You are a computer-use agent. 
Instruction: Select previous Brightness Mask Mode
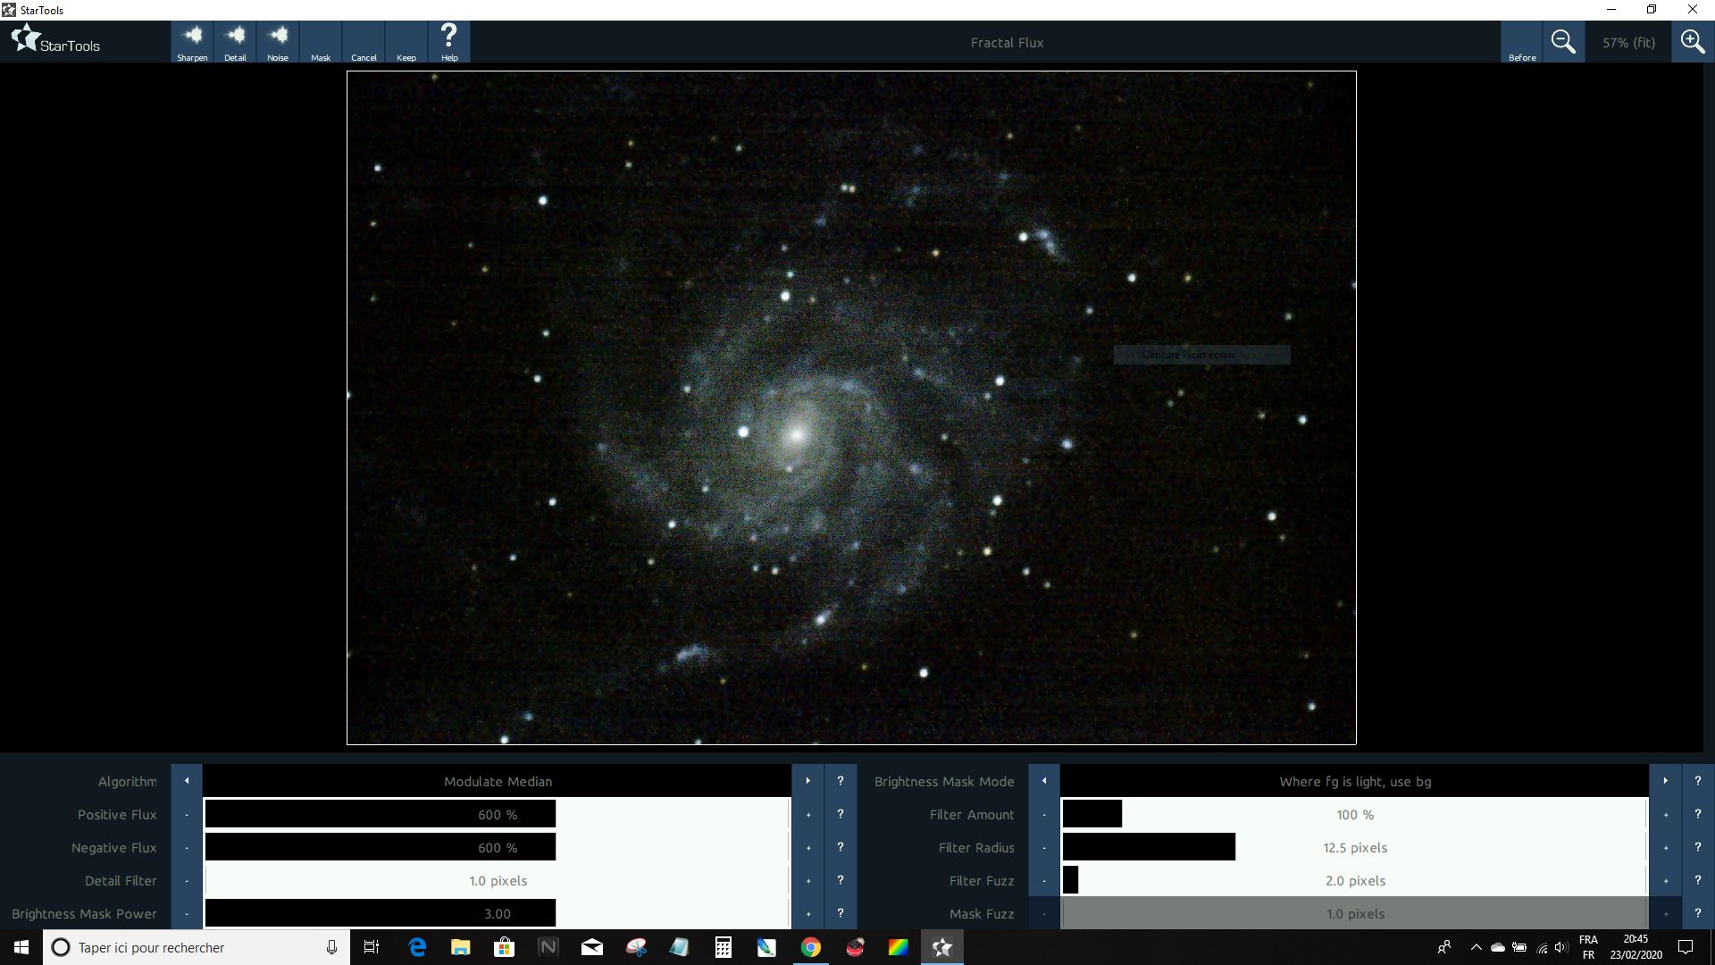click(1044, 781)
